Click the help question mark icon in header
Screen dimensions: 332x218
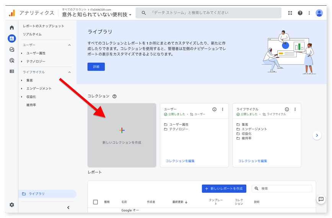pos(300,13)
